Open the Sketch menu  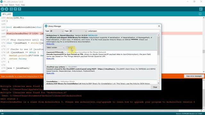[12, 5]
